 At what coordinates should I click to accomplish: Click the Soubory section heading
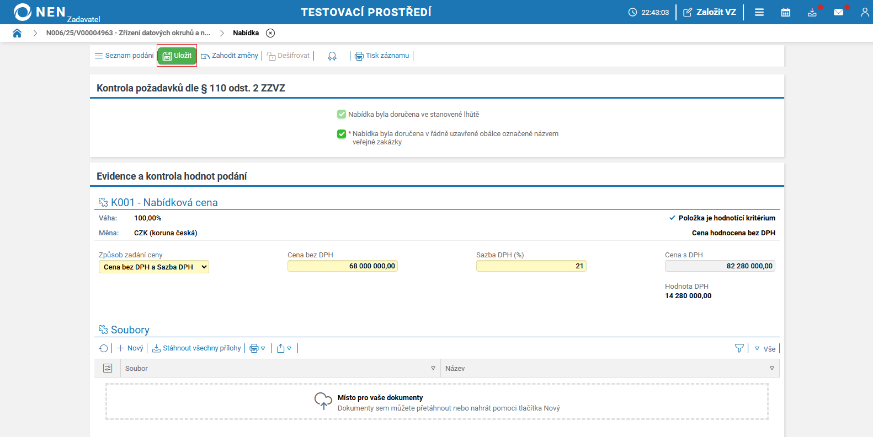click(x=130, y=330)
